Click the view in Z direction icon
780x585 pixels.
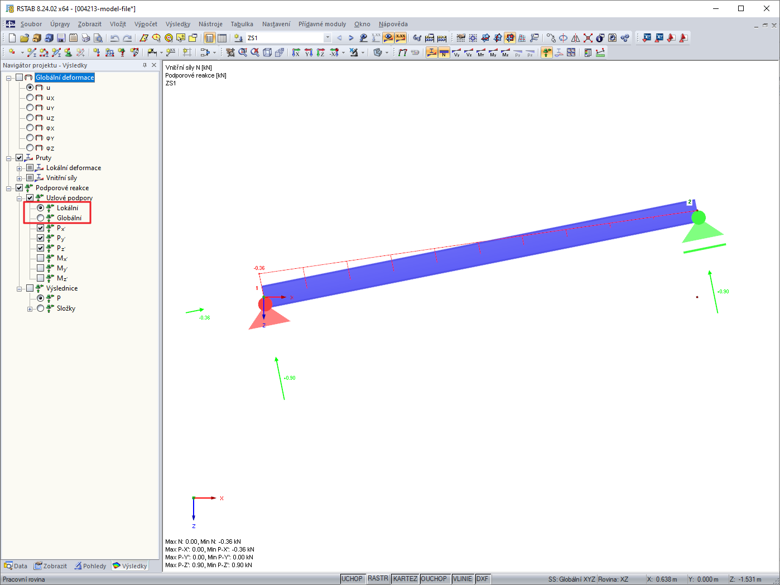click(x=321, y=52)
